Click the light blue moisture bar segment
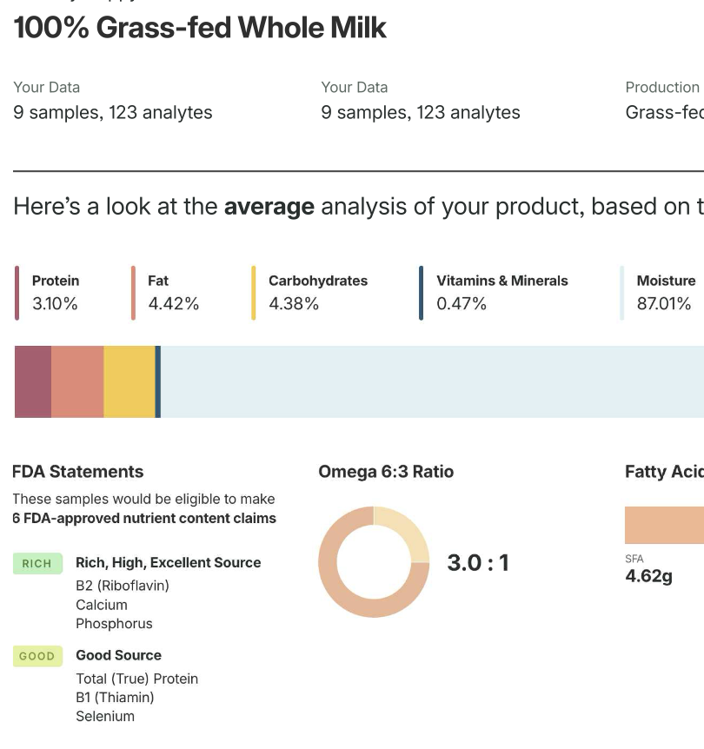The height and width of the screenshot is (749, 704). [430, 381]
